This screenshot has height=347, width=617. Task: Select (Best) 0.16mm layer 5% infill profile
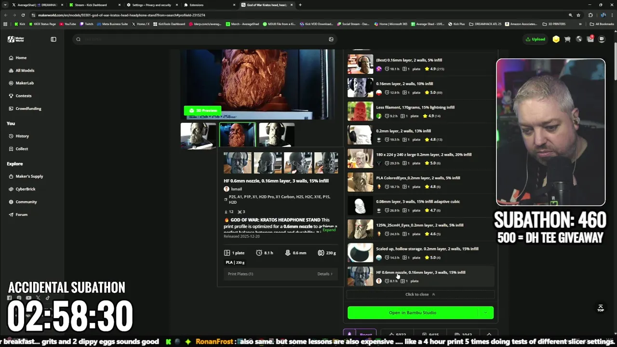tap(420, 65)
